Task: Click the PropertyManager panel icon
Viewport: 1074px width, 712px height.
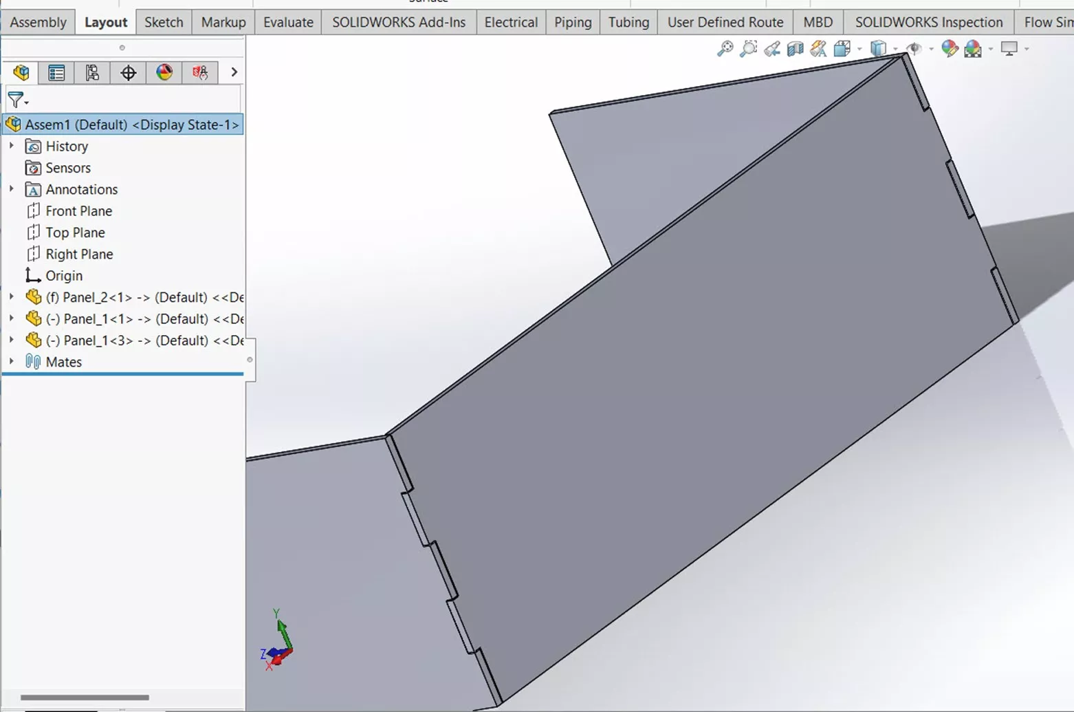Action: click(x=56, y=72)
